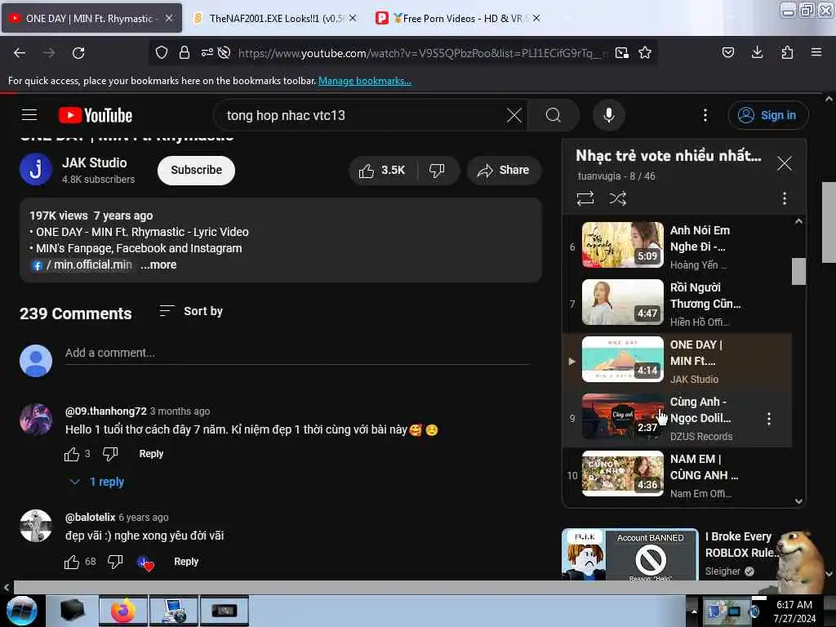Dislike the @09.thanhong72 comment

click(110, 454)
